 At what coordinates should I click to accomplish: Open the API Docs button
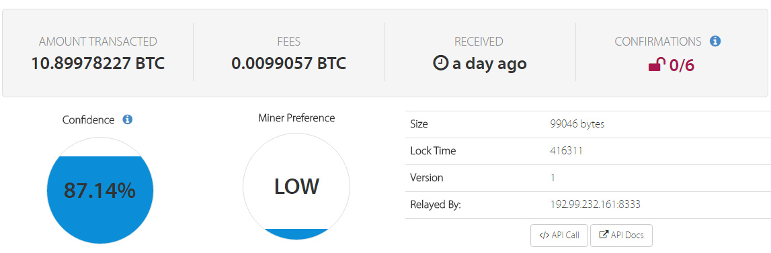tap(622, 236)
